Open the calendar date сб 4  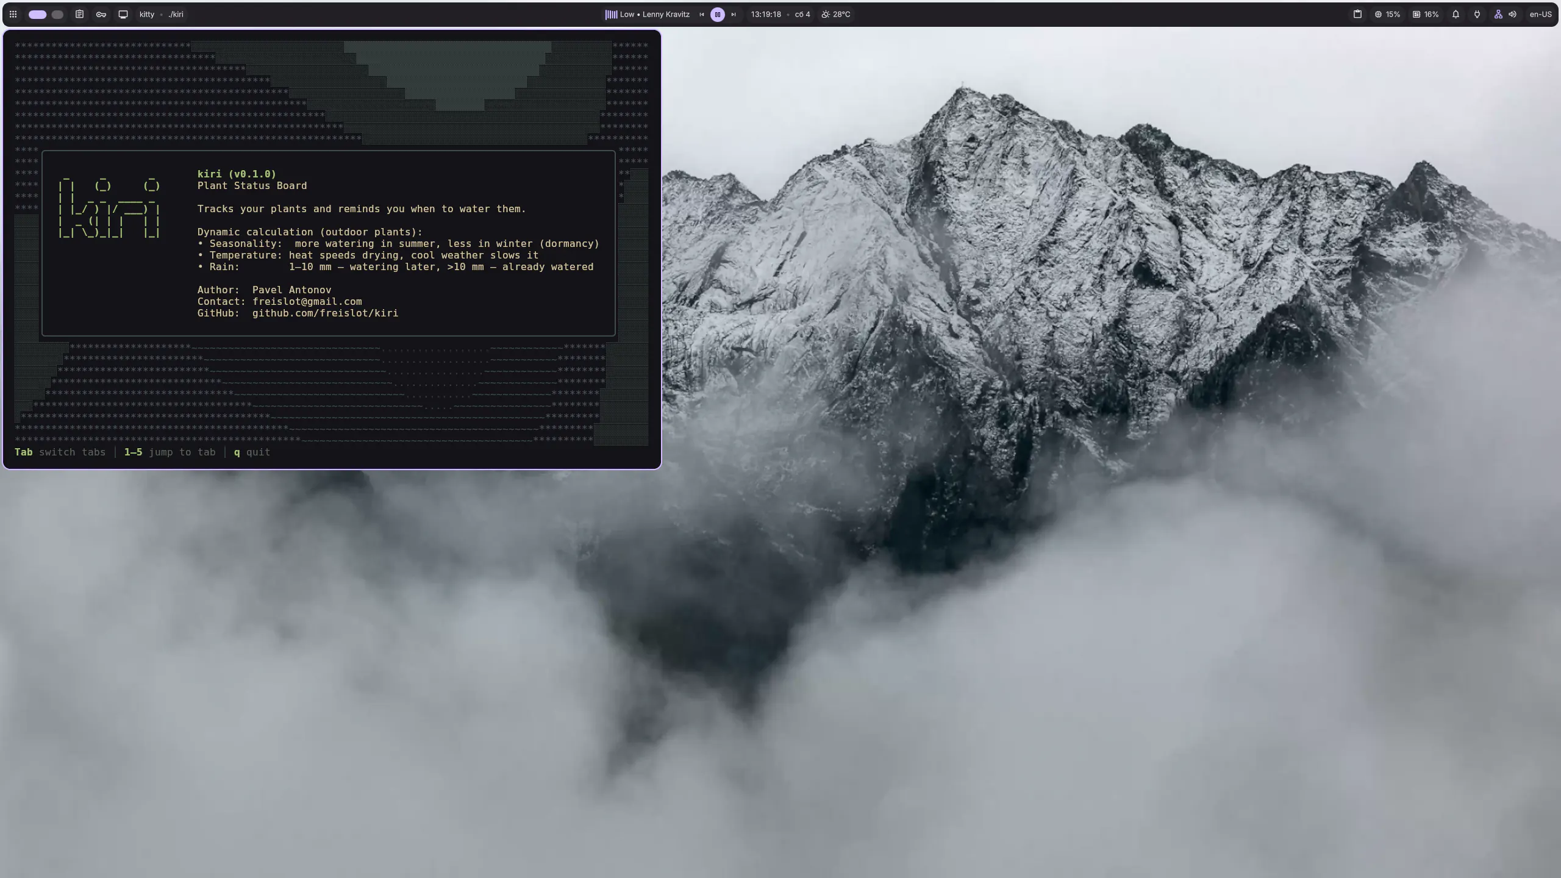tap(802, 14)
